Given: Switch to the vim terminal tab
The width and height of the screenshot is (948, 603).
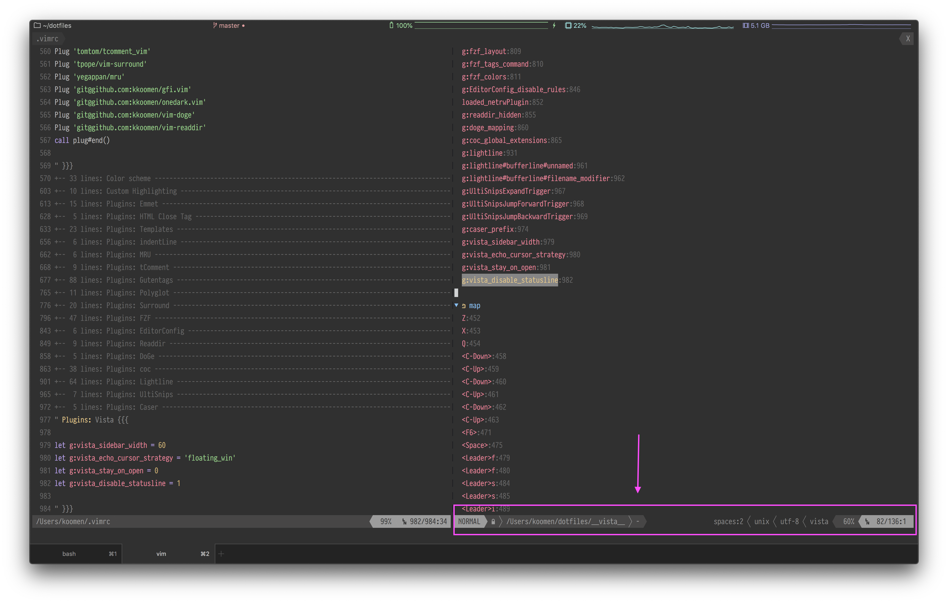Looking at the screenshot, I should [168, 554].
